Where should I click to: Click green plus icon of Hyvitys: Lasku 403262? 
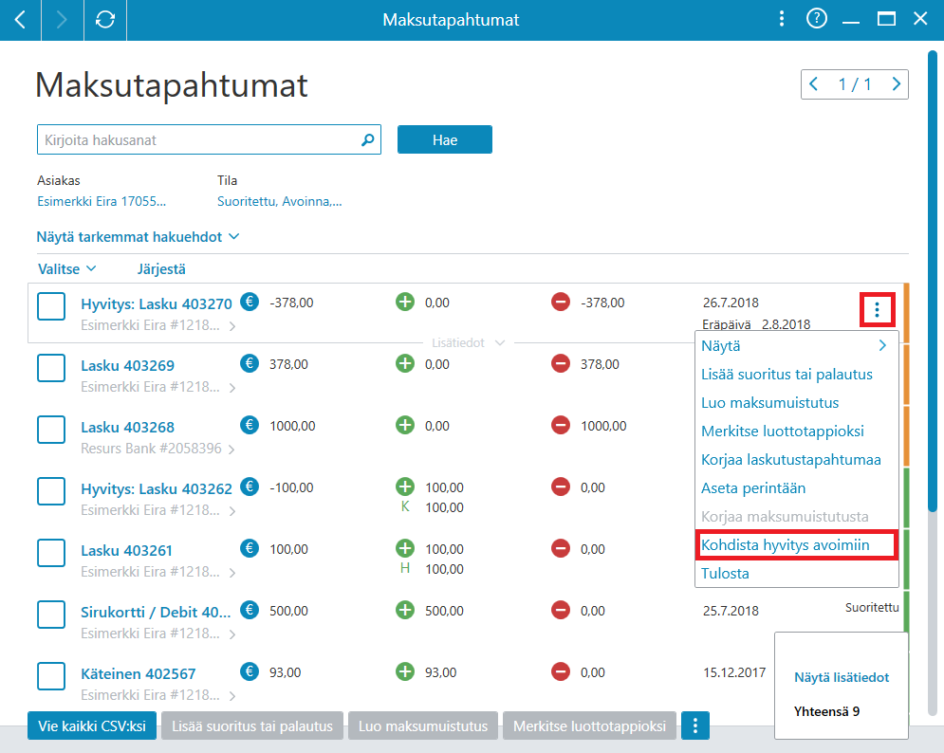tap(405, 487)
